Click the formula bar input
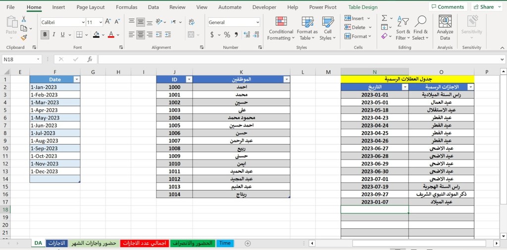Image resolution: width=507 pixels, height=250 pixels. click(x=299, y=59)
